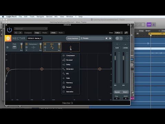165x124 pixels.
Task: Toggle the Bypass button
Action: click(x=117, y=92)
